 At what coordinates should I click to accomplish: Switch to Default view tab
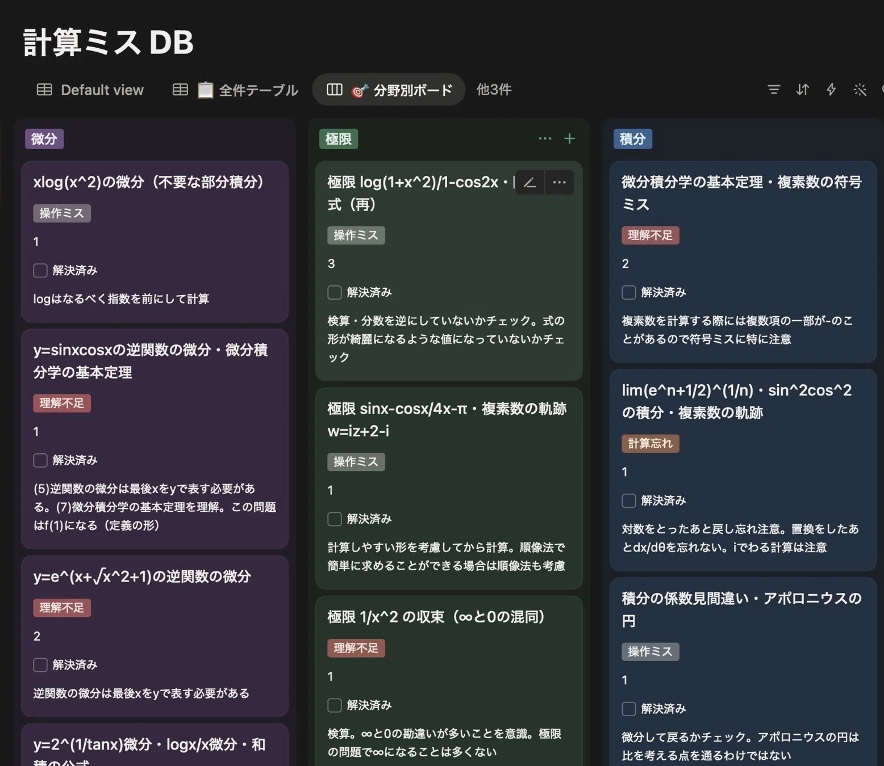90,90
